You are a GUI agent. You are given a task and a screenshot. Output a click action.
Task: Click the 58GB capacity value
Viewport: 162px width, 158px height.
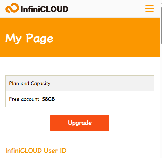coord(48,99)
